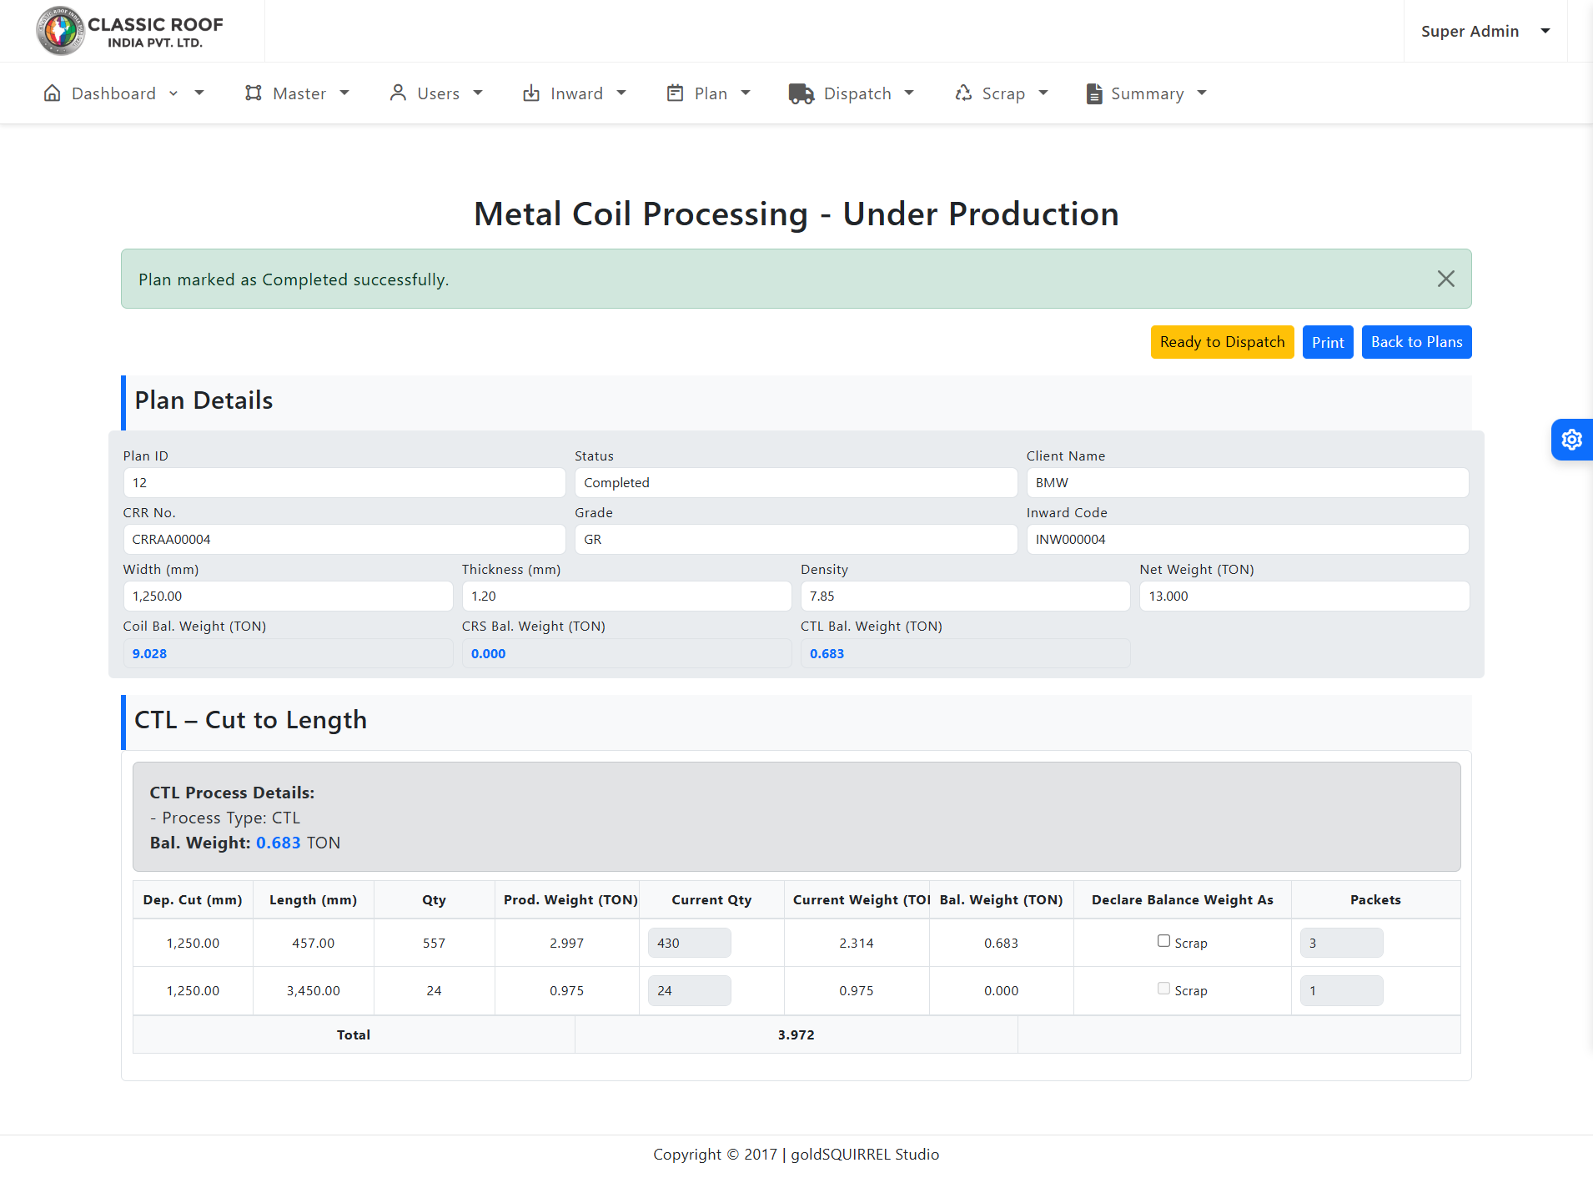The width and height of the screenshot is (1593, 1203).
Task: Check Scrap box for 3,450.00 length row
Action: (1163, 989)
